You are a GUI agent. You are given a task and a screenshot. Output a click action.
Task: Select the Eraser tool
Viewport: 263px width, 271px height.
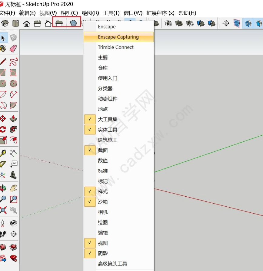pos(13,49)
